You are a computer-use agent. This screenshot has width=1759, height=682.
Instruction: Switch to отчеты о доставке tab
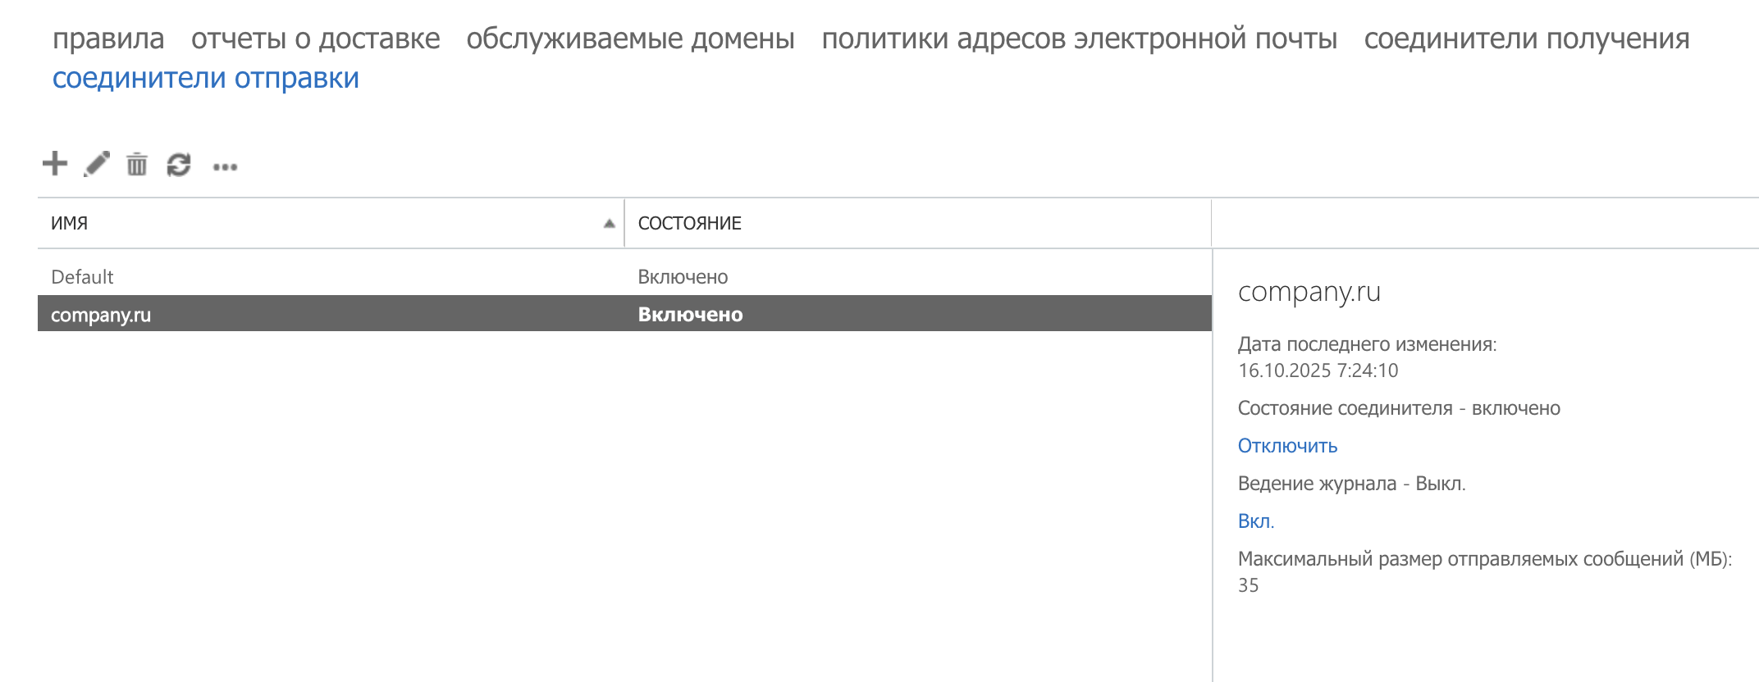(x=315, y=39)
